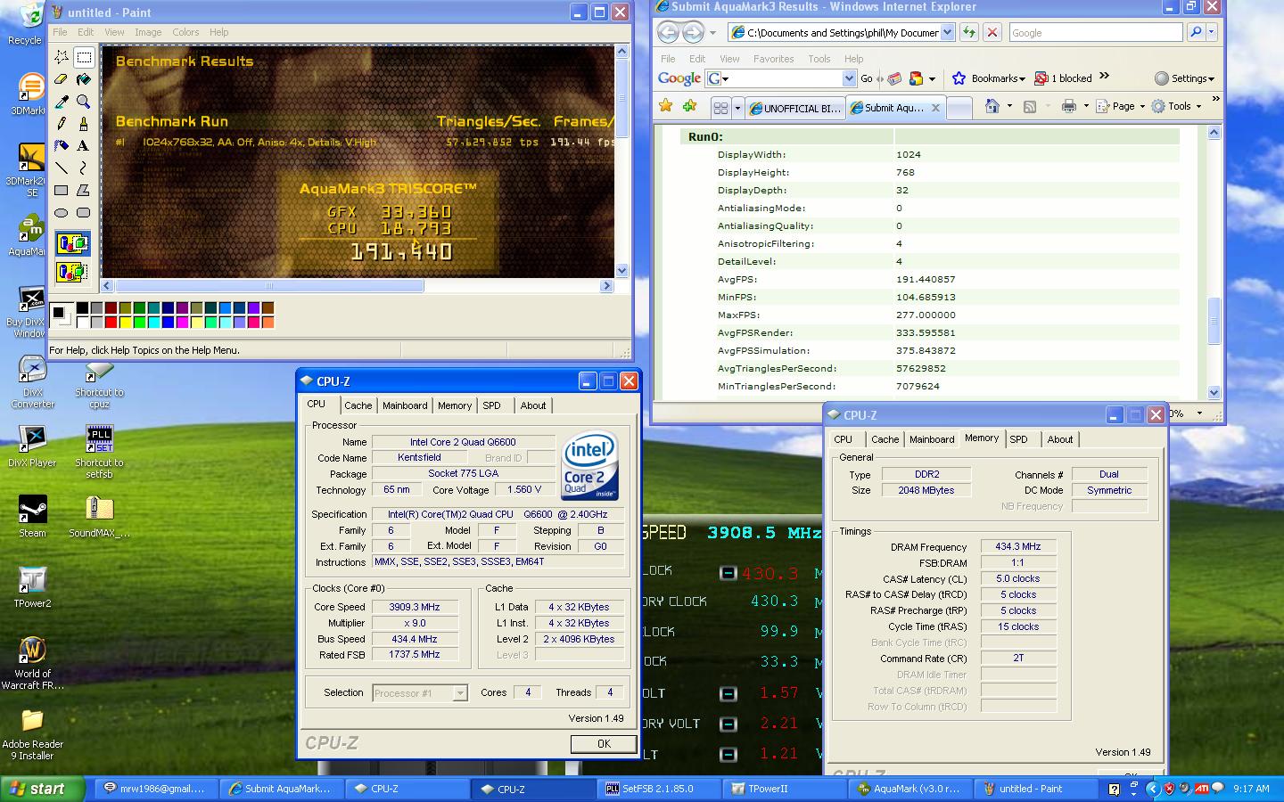Switch to Mainboard tab in left CPU-Z
This screenshot has height=802, width=1284.
405,405
